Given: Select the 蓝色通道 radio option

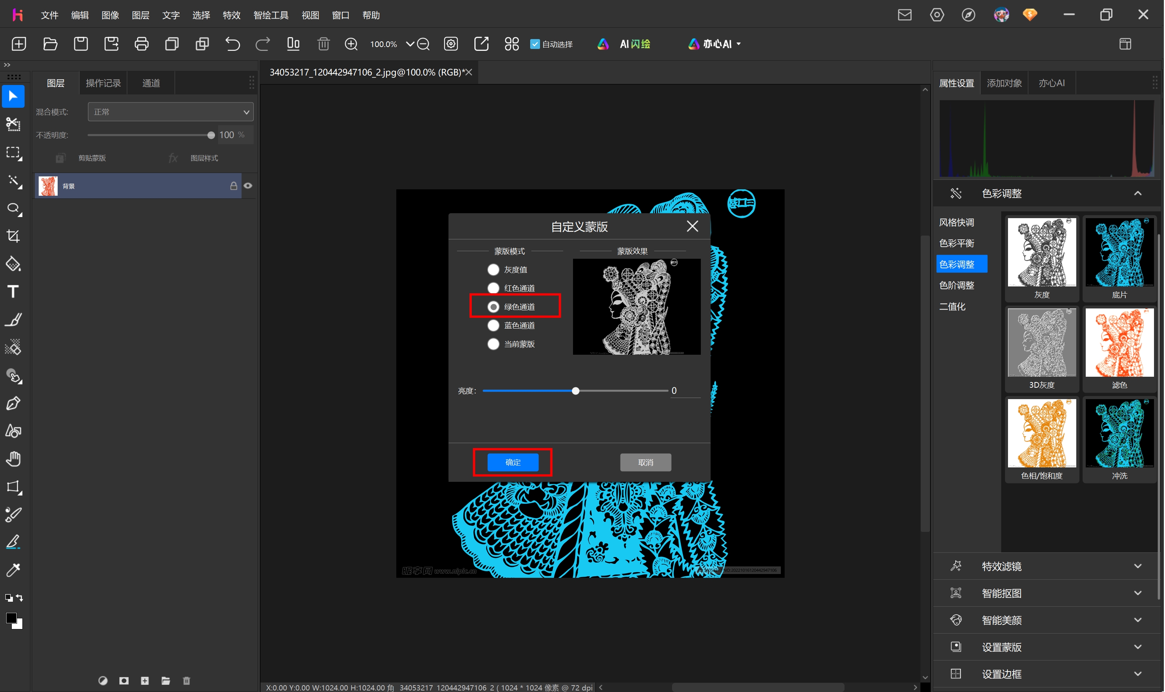Looking at the screenshot, I should pyautogui.click(x=493, y=326).
